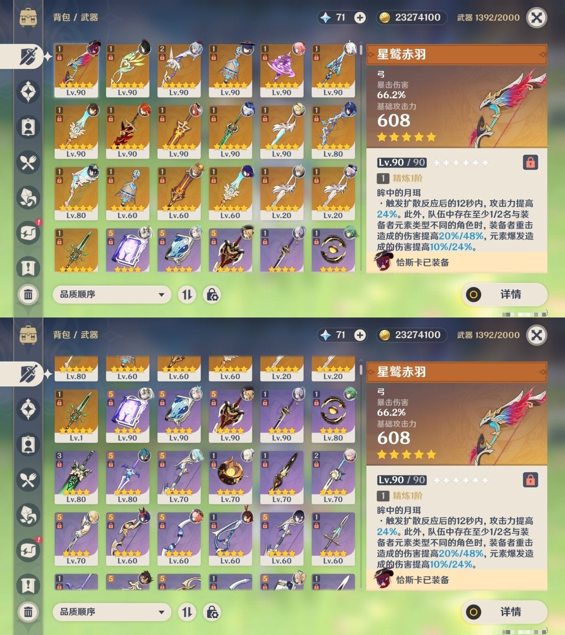This screenshot has width=565, height=635.
Task: Open gadgets tab with red alert, lower sidebar
Action: [x=28, y=550]
